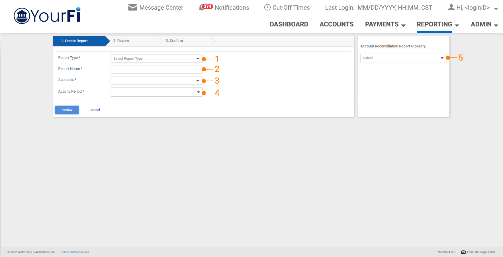Open the Activity Period dropdown
The width and height of the screenshot is (503, 257).
coord(156,92)
